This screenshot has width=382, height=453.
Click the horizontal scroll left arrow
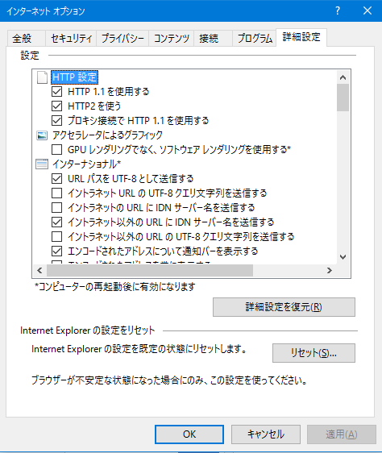click(39, 270)
